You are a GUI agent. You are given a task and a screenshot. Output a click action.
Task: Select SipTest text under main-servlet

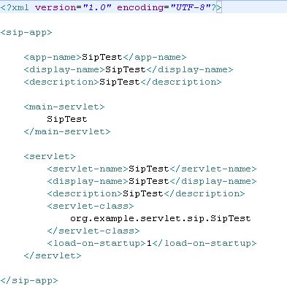pyautogui.click(x=67, y=119)
